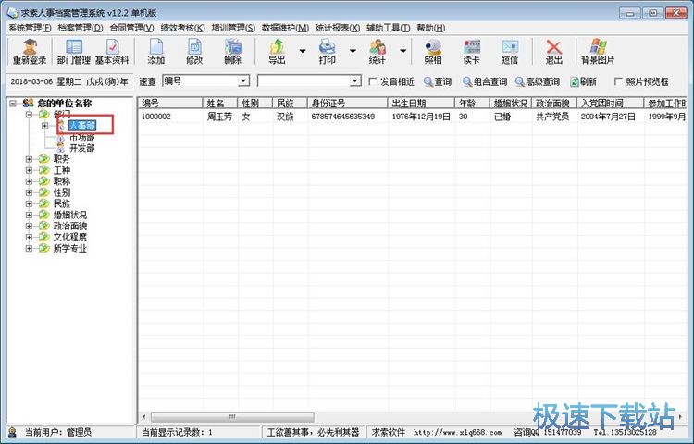Enable the 发音相近 checkbox

pos(373,81)
